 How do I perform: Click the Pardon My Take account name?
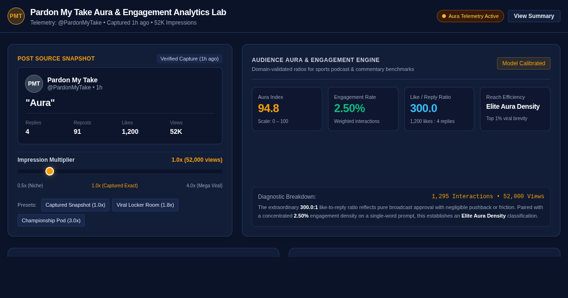pos(72,80)
